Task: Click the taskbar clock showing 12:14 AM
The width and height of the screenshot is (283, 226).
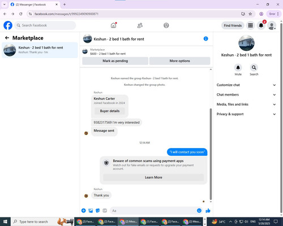Action: tap(264, 221)
